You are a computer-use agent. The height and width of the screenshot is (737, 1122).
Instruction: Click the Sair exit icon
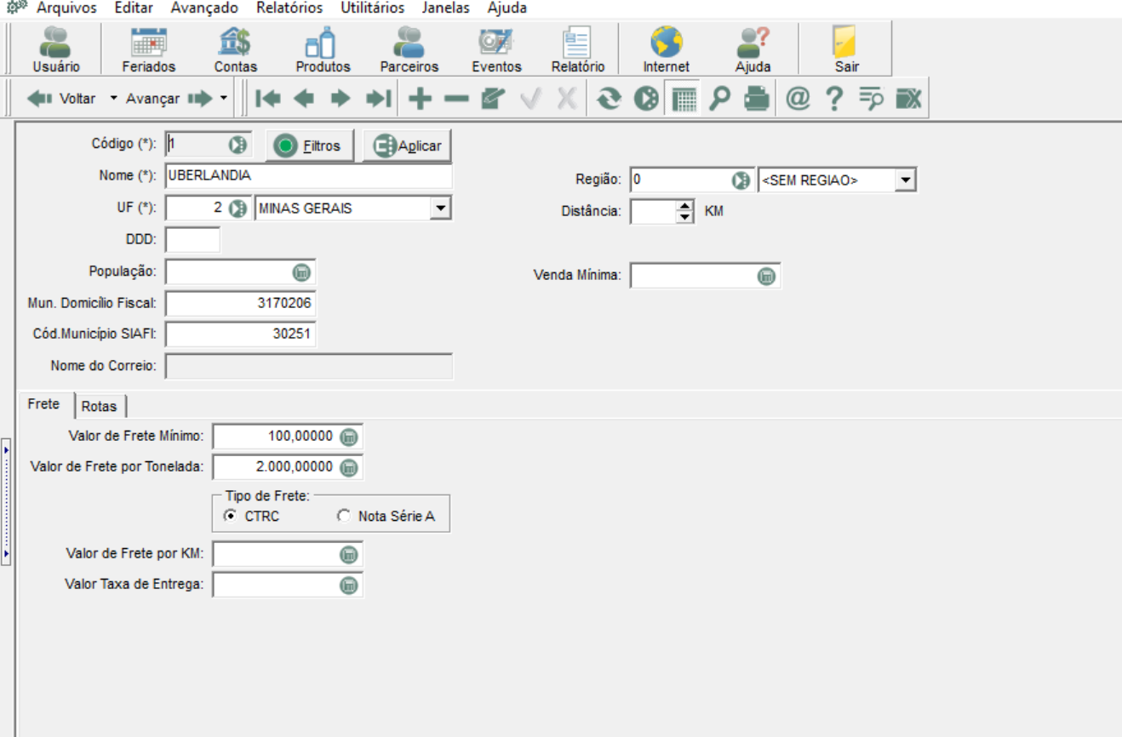(846, 49)
